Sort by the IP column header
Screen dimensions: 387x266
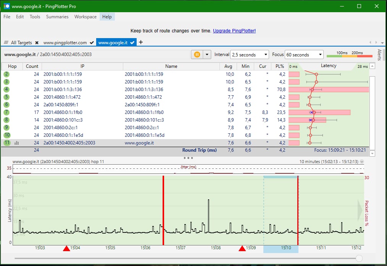click(x=82, y=66)
